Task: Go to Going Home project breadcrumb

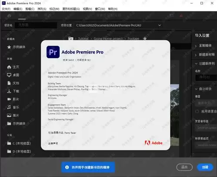Action: pos(108,39)
